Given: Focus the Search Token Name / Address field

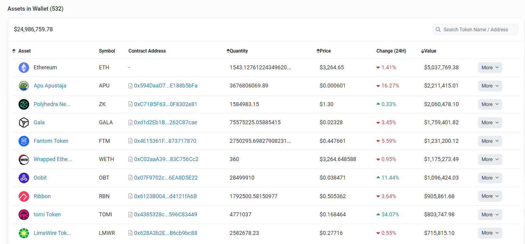Looking at the screenshot, I should click(x=475, y=29).
